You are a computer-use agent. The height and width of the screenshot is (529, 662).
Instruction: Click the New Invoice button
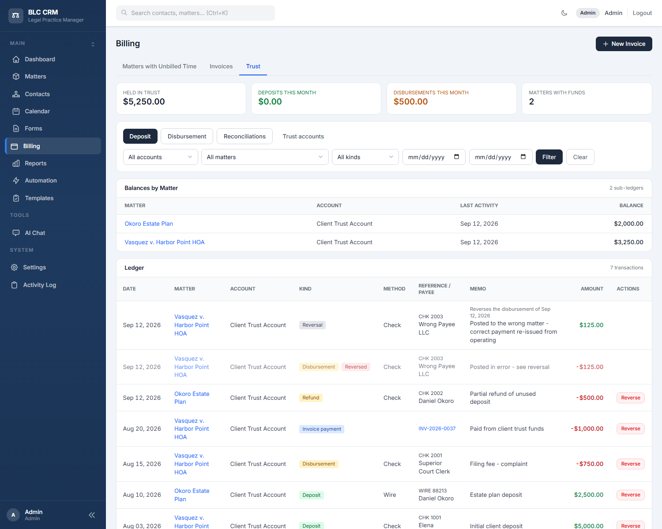coord(624,44)
